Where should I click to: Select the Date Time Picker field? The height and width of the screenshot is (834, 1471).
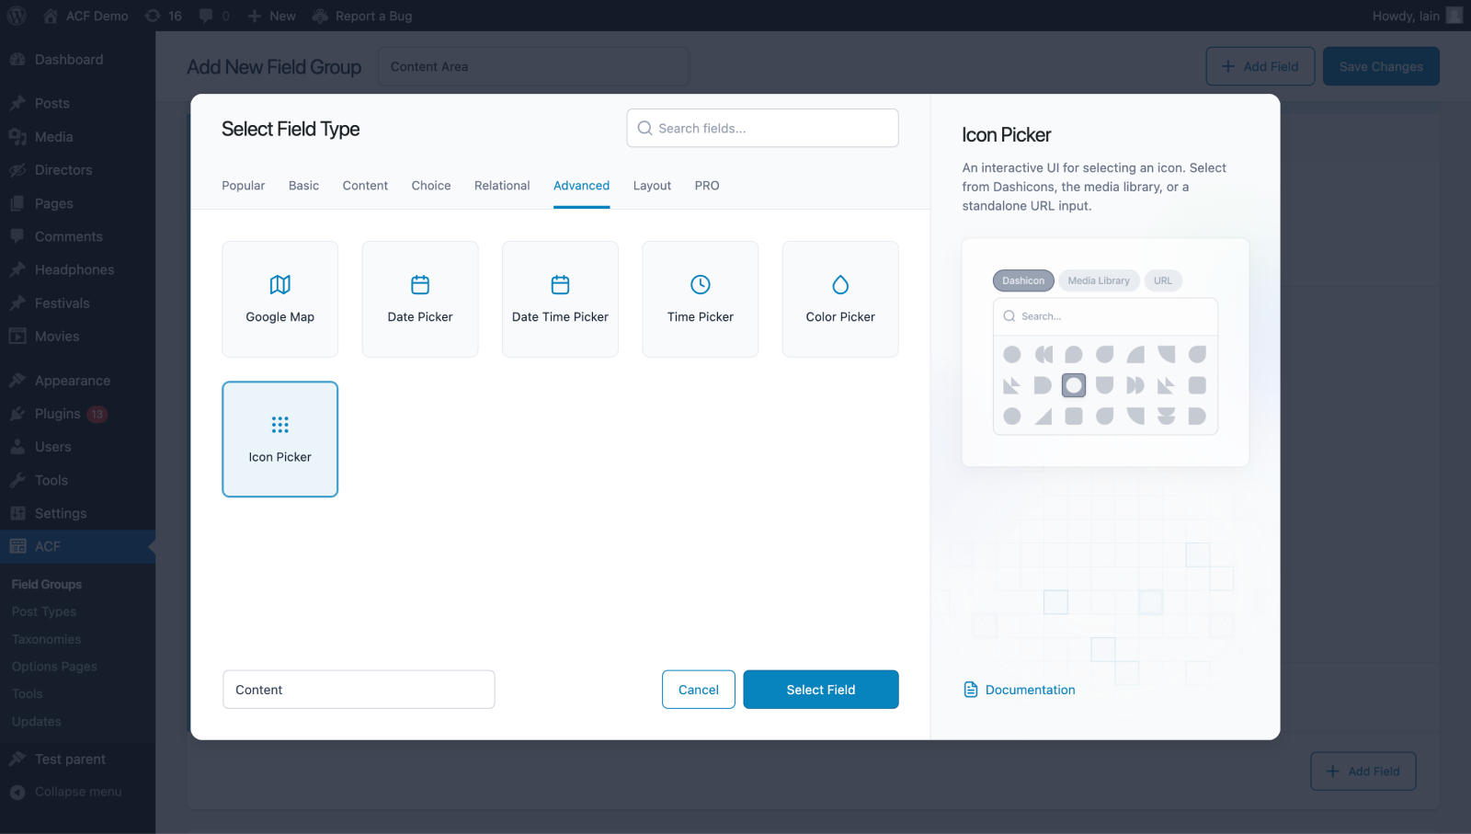point(559,299)
